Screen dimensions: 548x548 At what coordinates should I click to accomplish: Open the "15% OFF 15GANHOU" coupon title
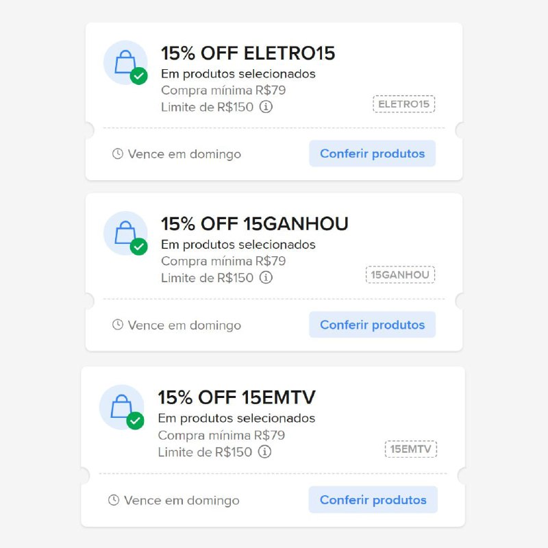[x=254, y=224]
